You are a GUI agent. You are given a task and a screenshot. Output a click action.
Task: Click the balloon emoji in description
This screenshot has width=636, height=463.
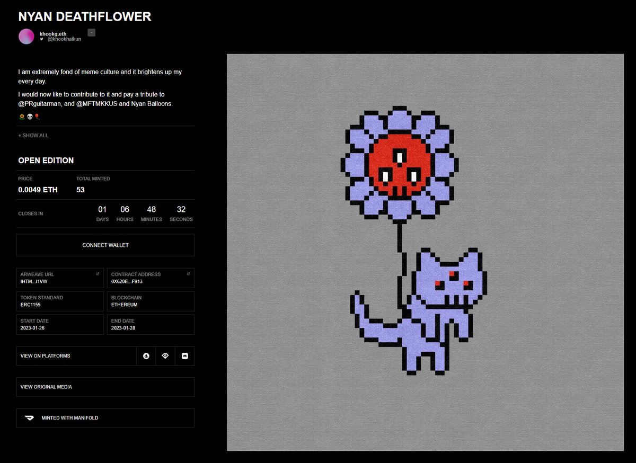point(37,116)
